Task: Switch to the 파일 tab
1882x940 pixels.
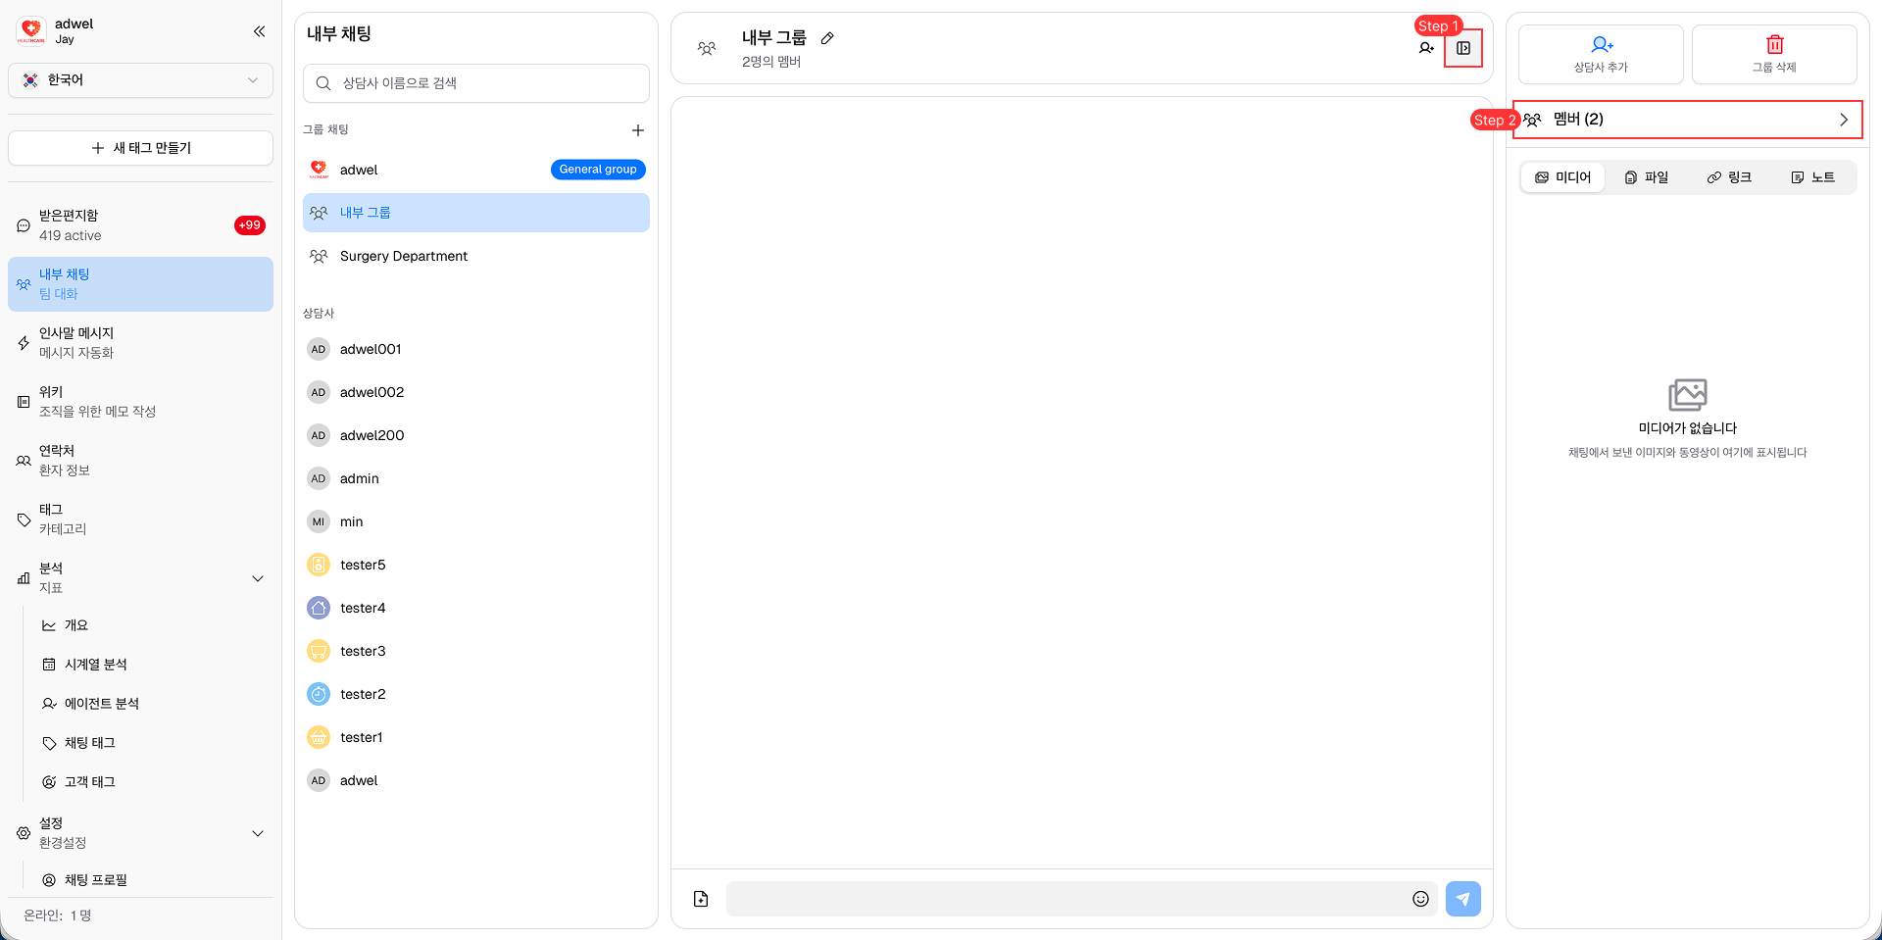Action: [x=1646, y=177]
